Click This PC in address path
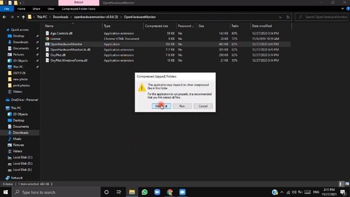Image resolution: width=350 pixels, height=197 pixels. pyautogui.click(x=42, y=17)
